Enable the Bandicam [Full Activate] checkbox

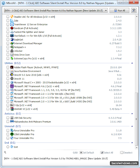8,28
